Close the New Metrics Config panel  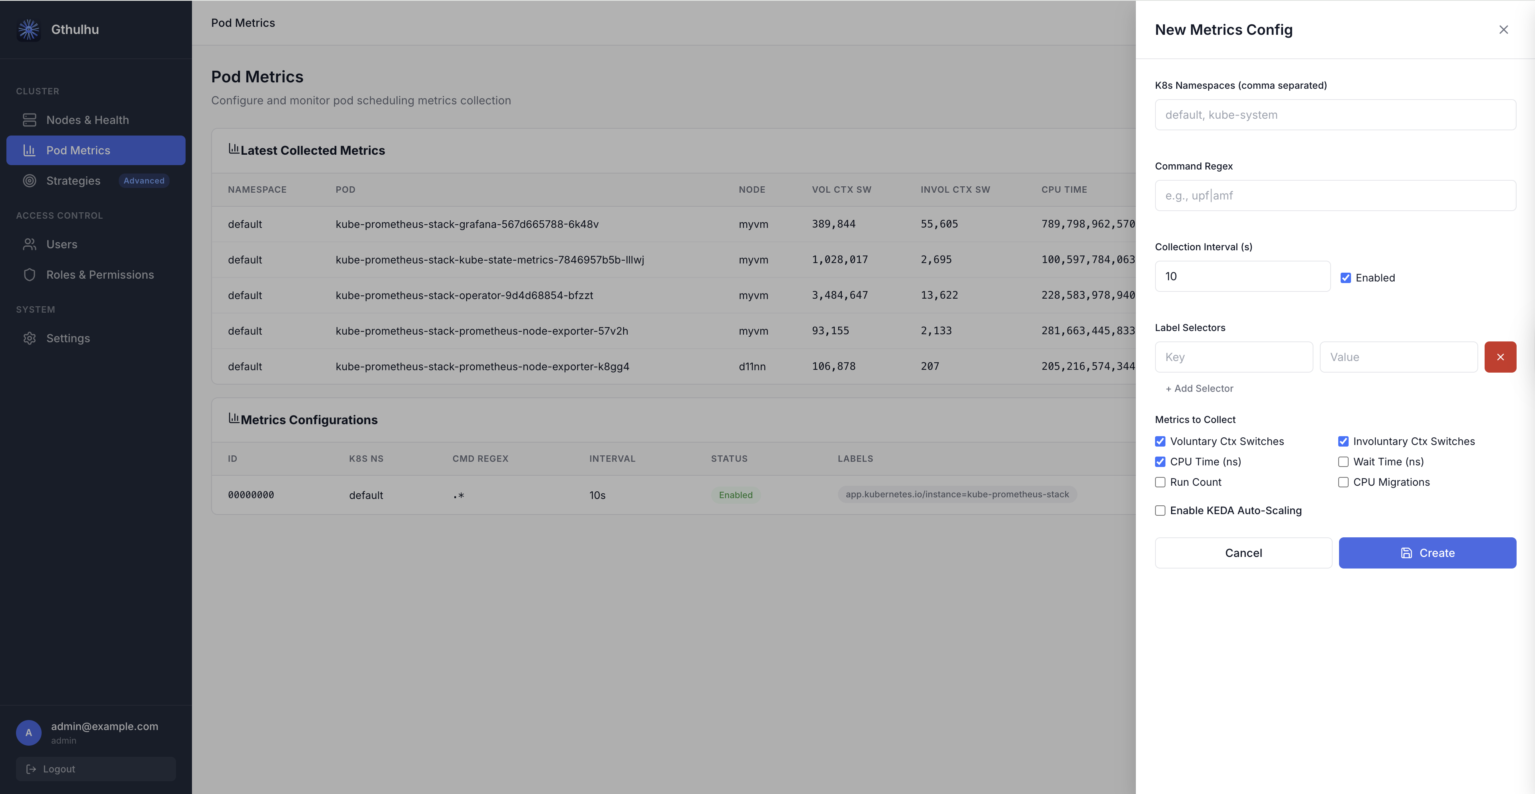click(x=1503, y=30)
